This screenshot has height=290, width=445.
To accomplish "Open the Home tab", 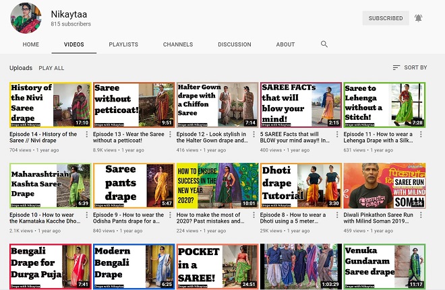I will coord(31,44).
